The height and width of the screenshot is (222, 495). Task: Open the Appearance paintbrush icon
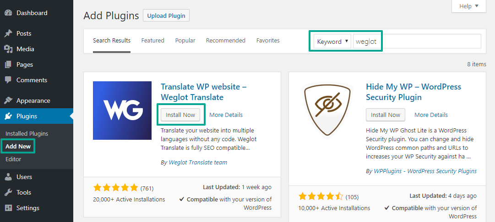(8, 101)
